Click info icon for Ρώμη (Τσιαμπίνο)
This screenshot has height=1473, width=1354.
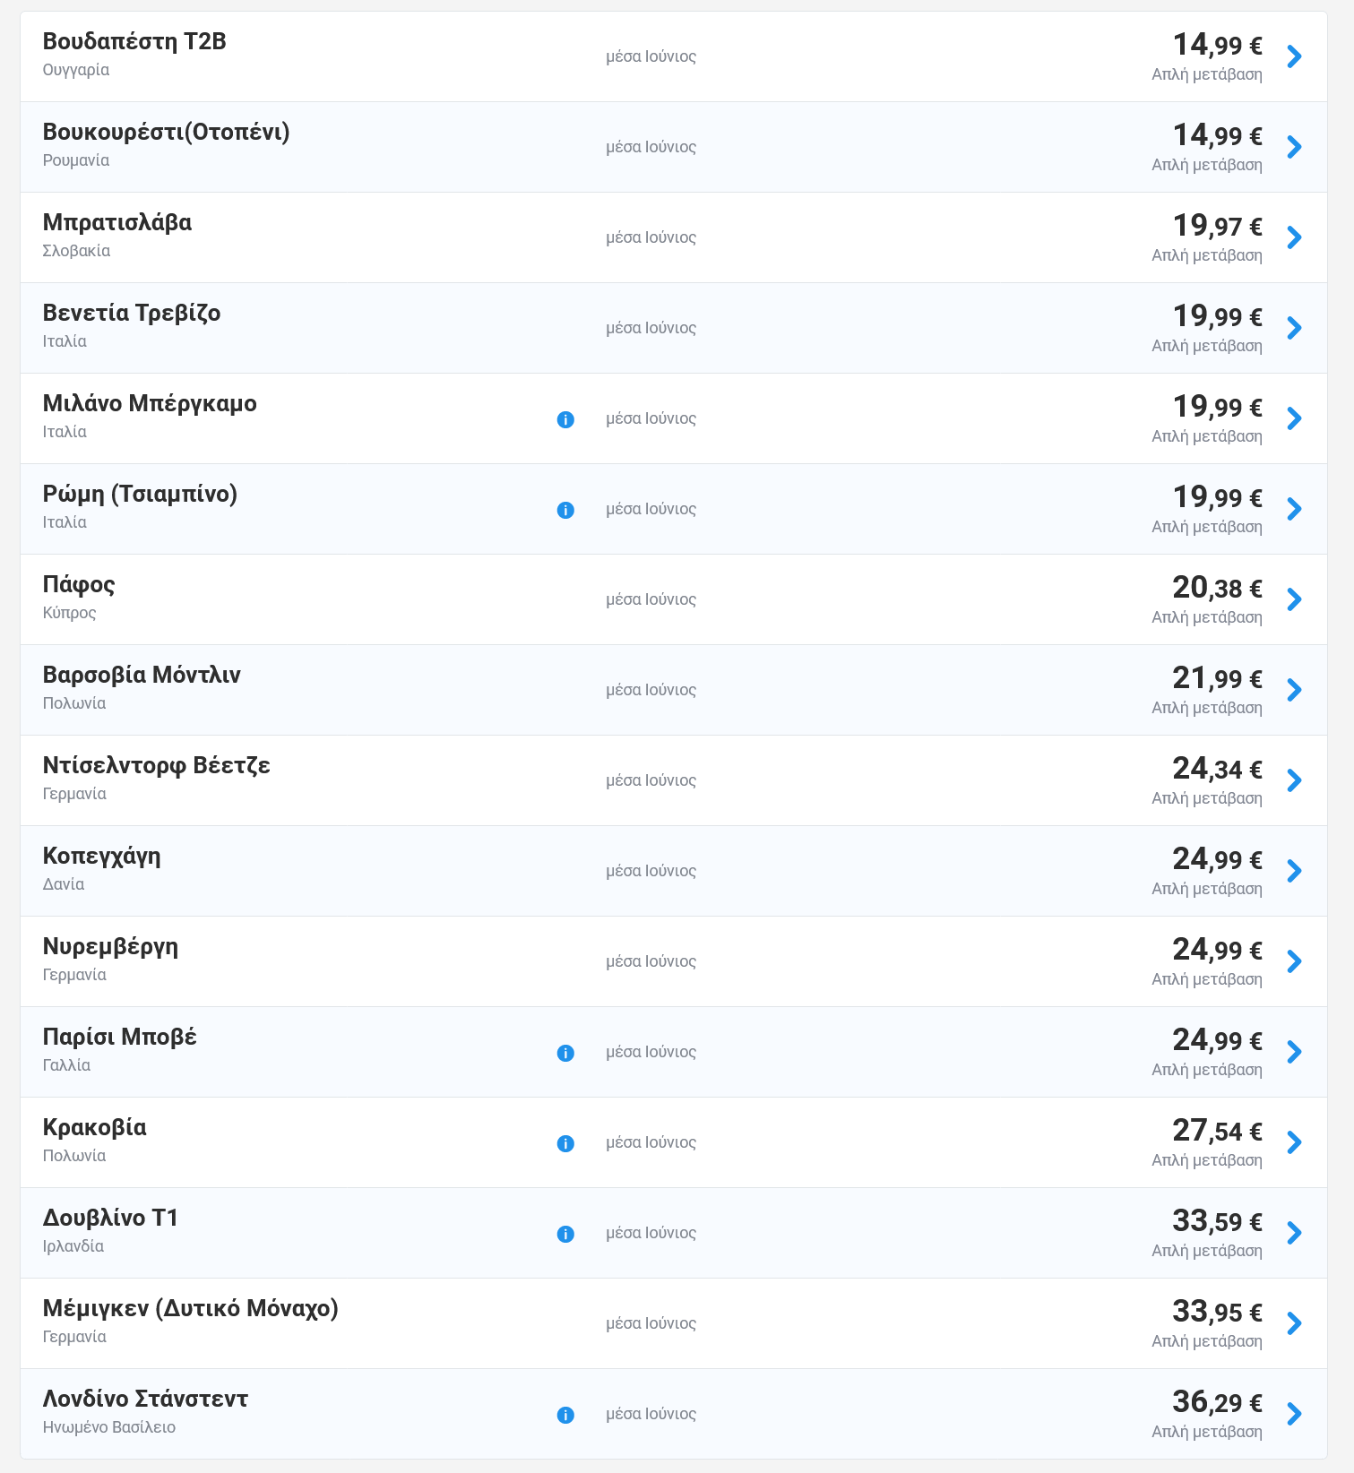565,510
